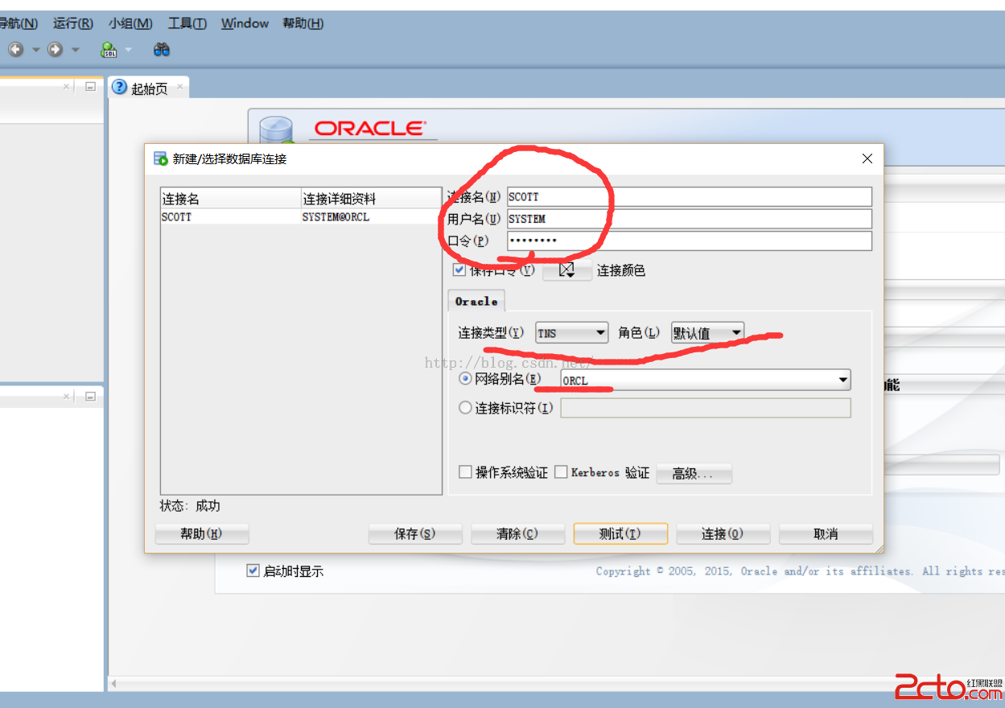Expand the SQL worksheet dropdown arrow

tap(128, 50)
